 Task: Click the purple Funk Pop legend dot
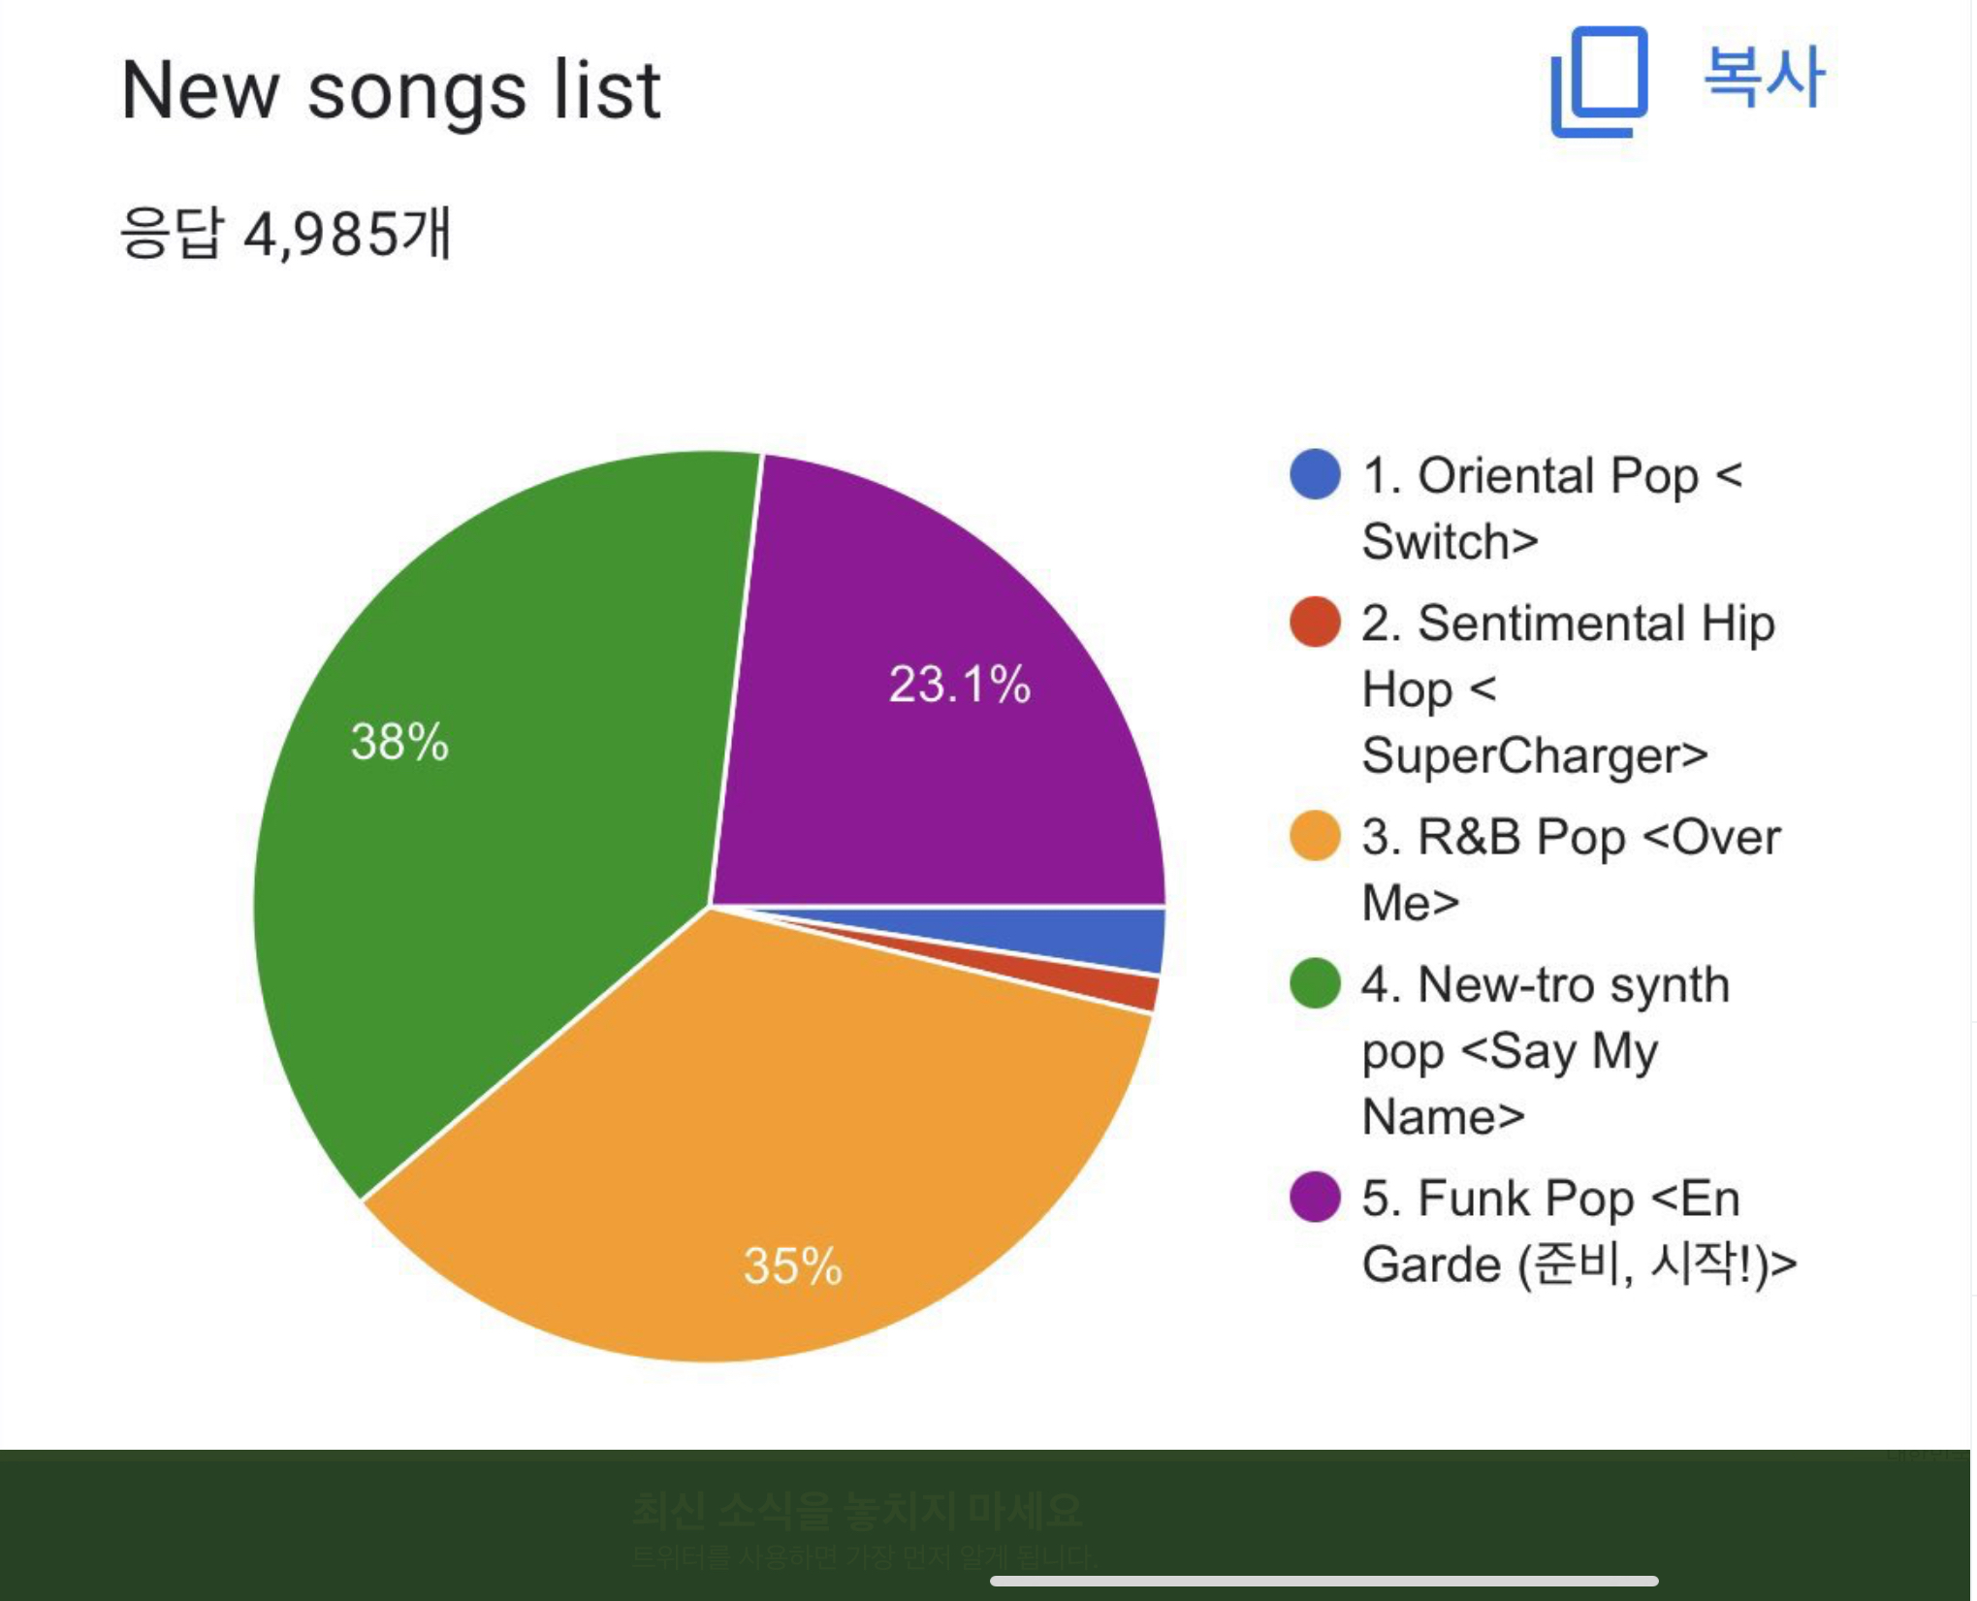[x=1315, y=1197]
